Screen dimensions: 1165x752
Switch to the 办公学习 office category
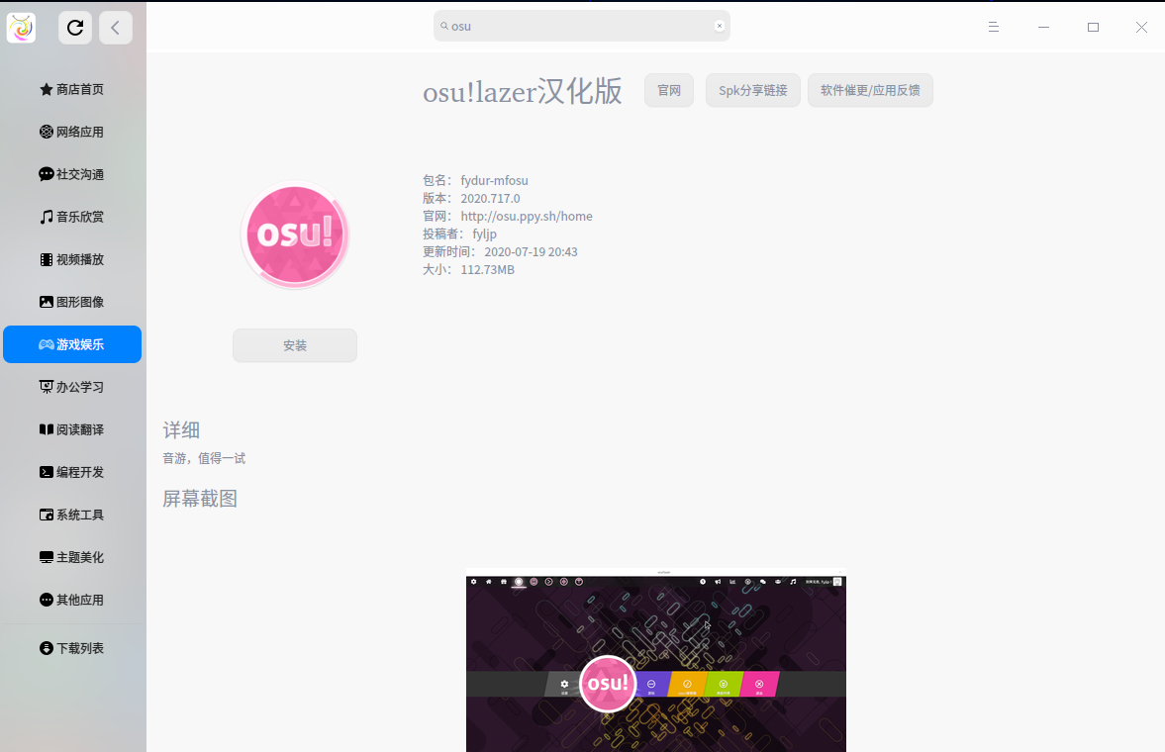(x=72, y=386)
